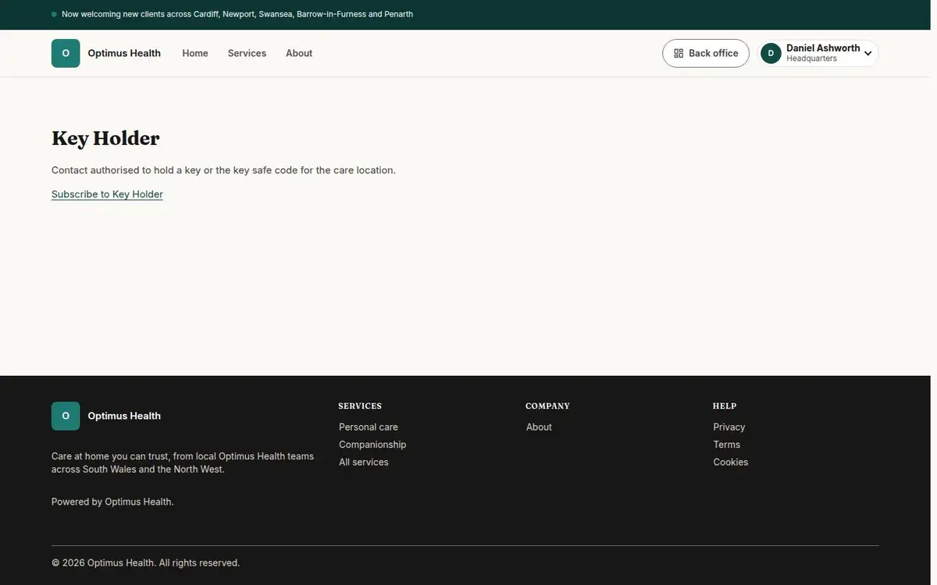Open the Home menu item
Image resolution: width=937 pixels, height=585 pixels.
coord(195,53)
